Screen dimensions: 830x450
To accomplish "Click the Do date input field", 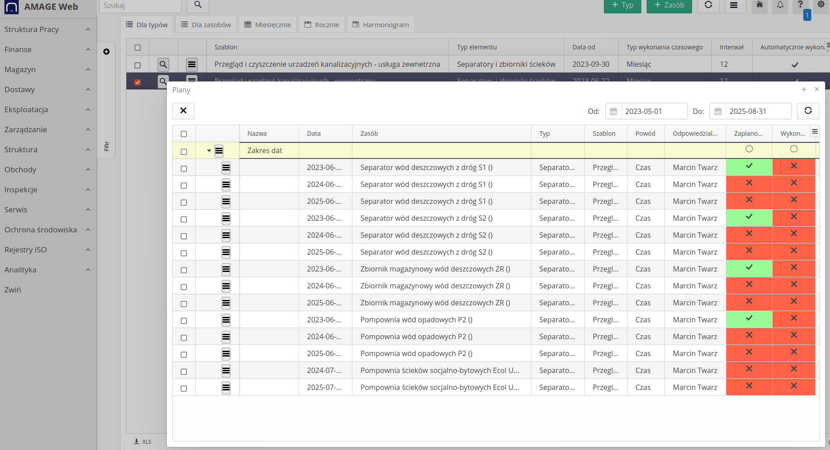I will (x=758, y=111).
